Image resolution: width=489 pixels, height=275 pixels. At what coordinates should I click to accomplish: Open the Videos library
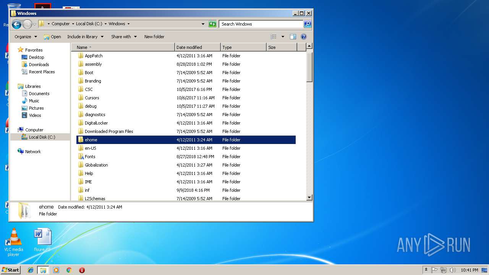(35, 115)
